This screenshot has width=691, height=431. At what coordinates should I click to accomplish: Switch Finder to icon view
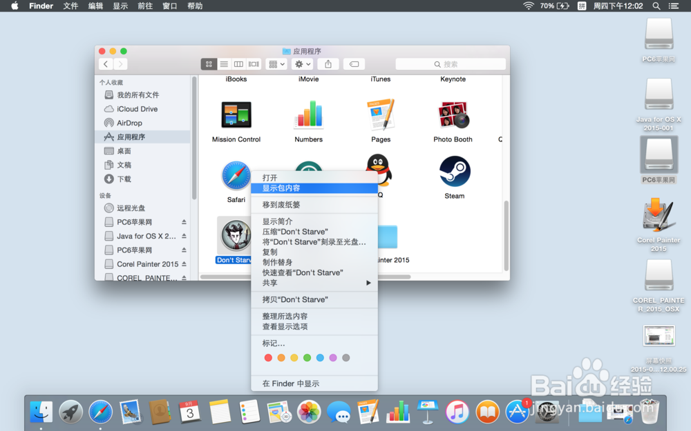209,64
